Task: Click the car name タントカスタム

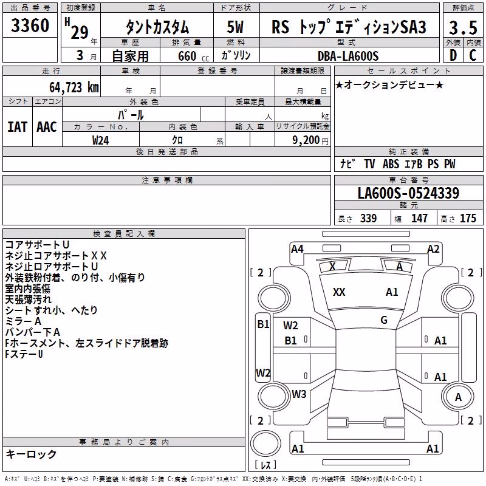Action: [x=157, y=27]
